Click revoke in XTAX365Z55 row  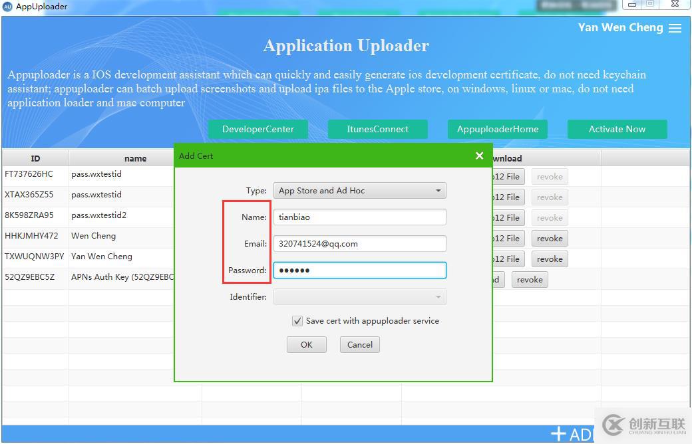tap(550, 197)
